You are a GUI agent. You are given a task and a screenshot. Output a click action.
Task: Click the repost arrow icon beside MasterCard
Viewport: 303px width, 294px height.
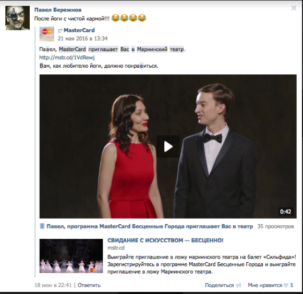pyautogui.click(x=60, y=31)
